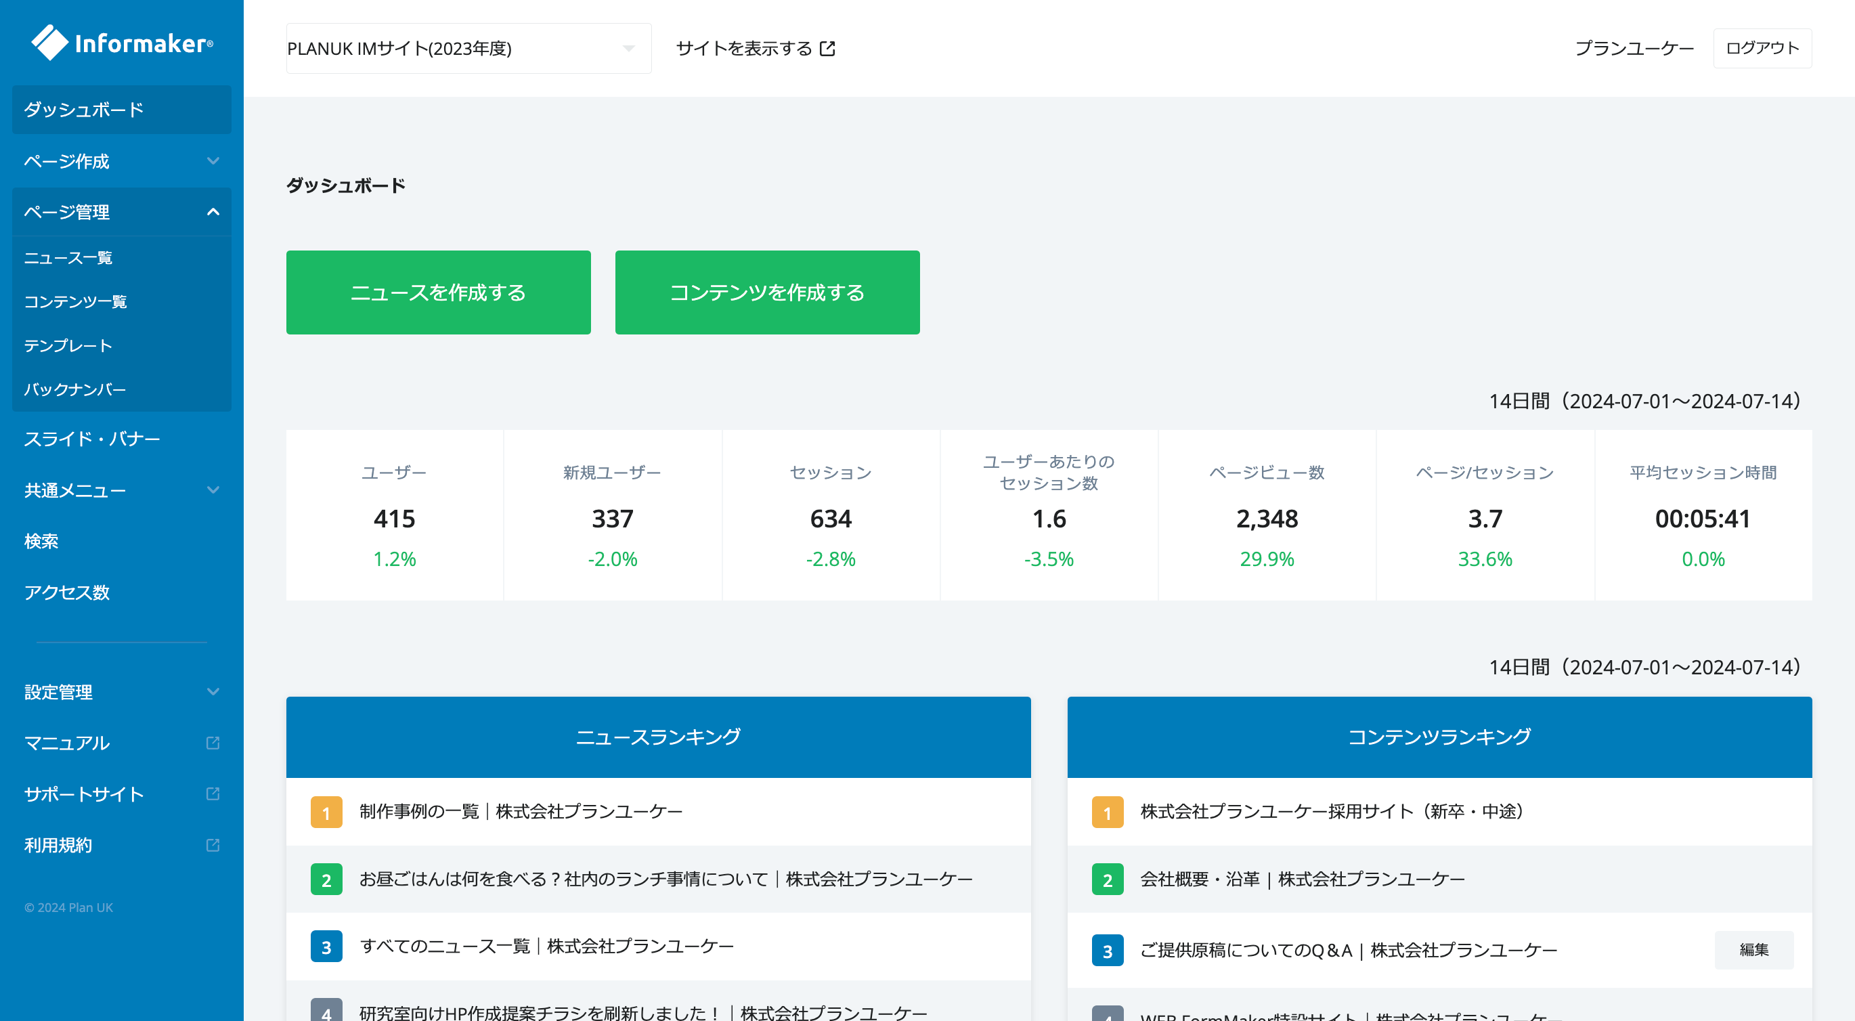Screen dimensions: 1855x1021
Task: Click external link icon beside サイトを表示する
Action: (x=828, y=48)
